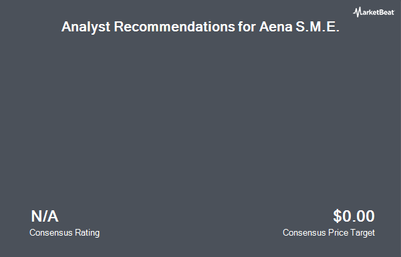Click the word Analyst in the title
The height and width of the screenshot is (257, 401).
click(86, 27)
